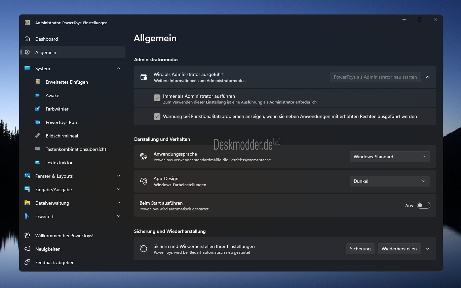Click the Dashboard home icon
This screenshot has width=461, height=288.
pyautogui.click(x=27, y=39)
